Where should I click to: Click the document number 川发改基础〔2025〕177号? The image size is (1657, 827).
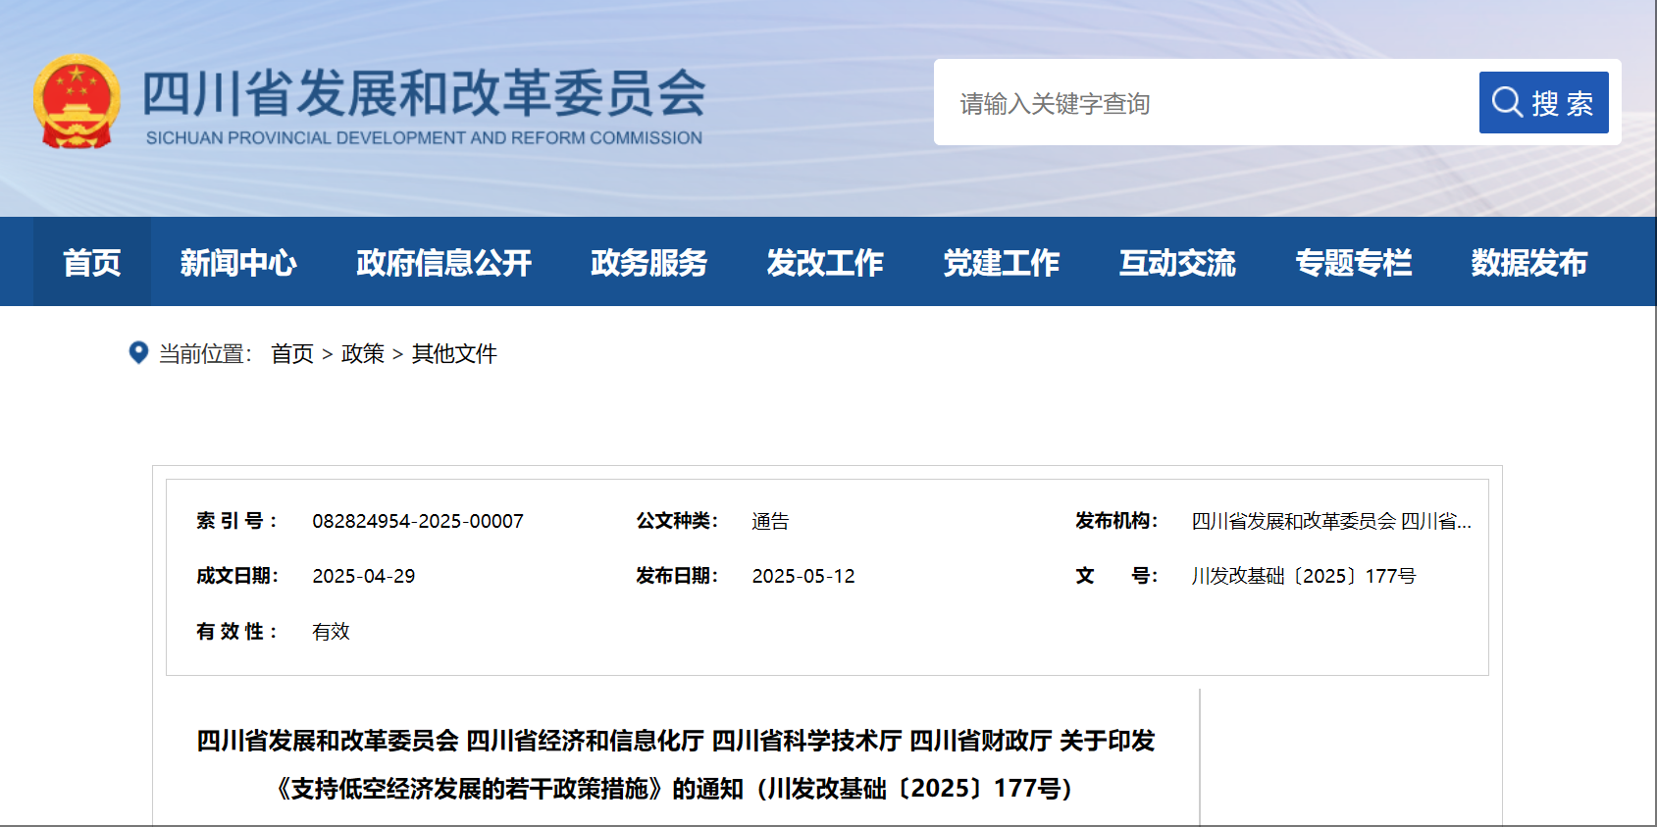(x=1303, y=576)
